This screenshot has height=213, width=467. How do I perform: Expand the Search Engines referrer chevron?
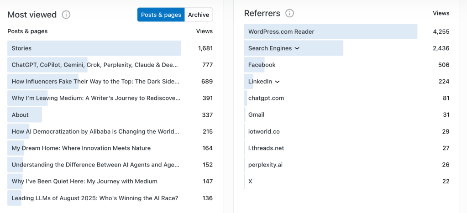[297, 48]
